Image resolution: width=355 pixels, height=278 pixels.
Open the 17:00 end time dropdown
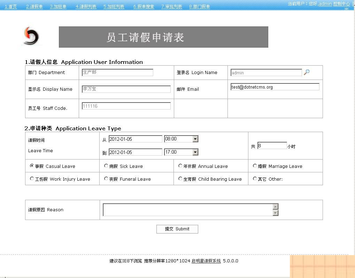tap(195, 152)
